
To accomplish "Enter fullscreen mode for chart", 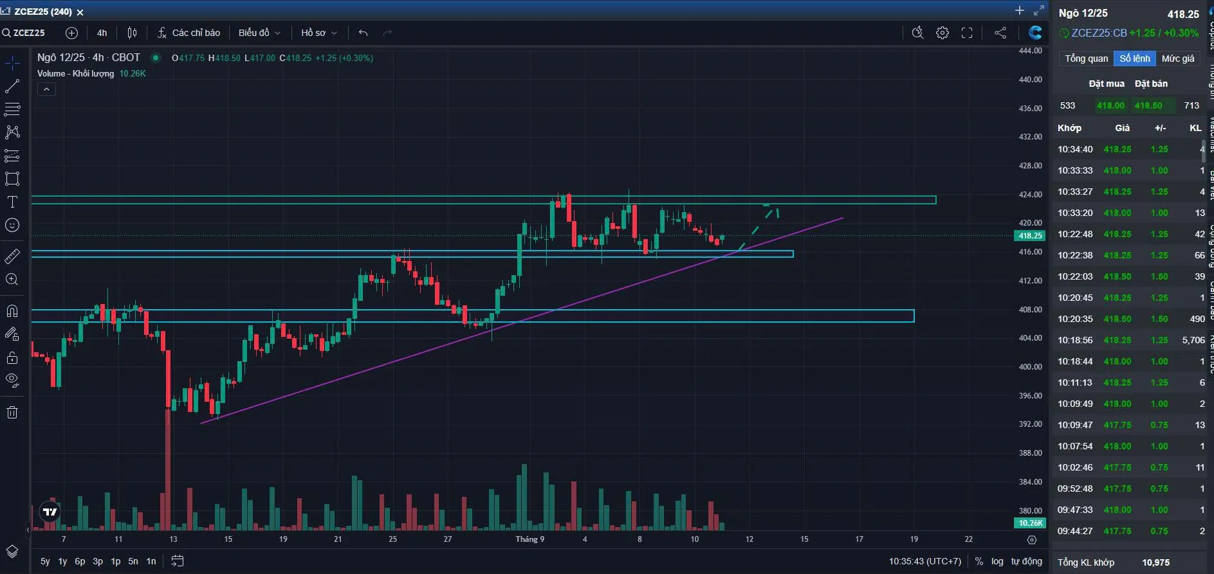I will point(967,33).
